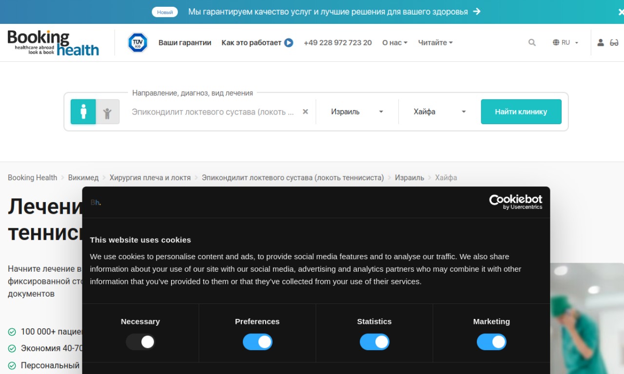Click the TÜV SÜD certification badge
Image resolution: width=624 pixels, height=374 pixels.
[137, 43]
